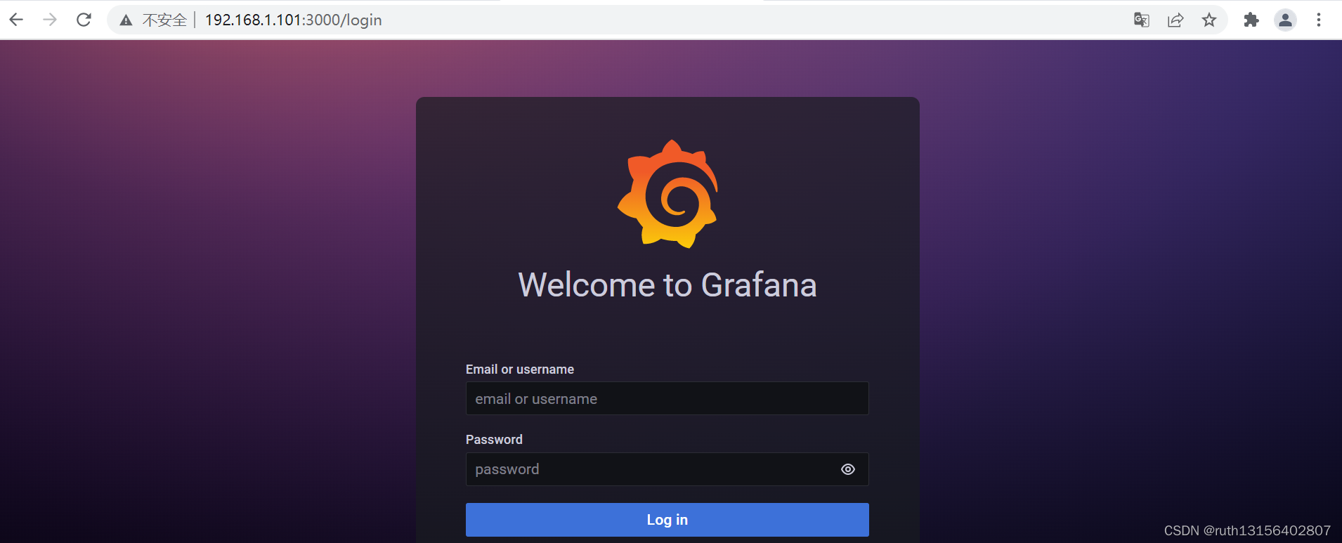This screenshot has width=1342, height=543.
Task: Share this page via the share icon
Action: point(1175,20)
